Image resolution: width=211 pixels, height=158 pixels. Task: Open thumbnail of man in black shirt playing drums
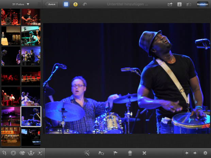coord(31,17)
